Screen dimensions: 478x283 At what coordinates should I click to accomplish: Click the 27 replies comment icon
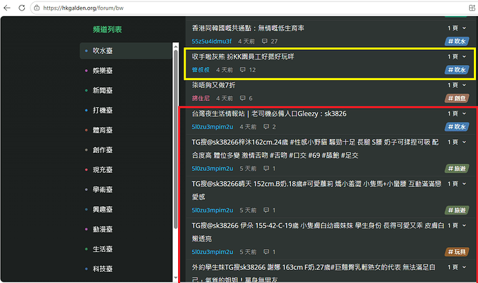pos(265,41)
